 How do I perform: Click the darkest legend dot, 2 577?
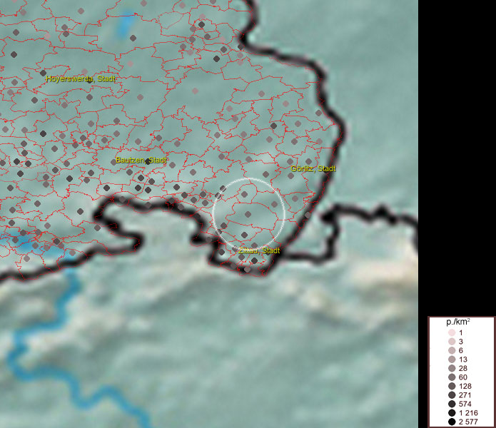coord(452,422)
